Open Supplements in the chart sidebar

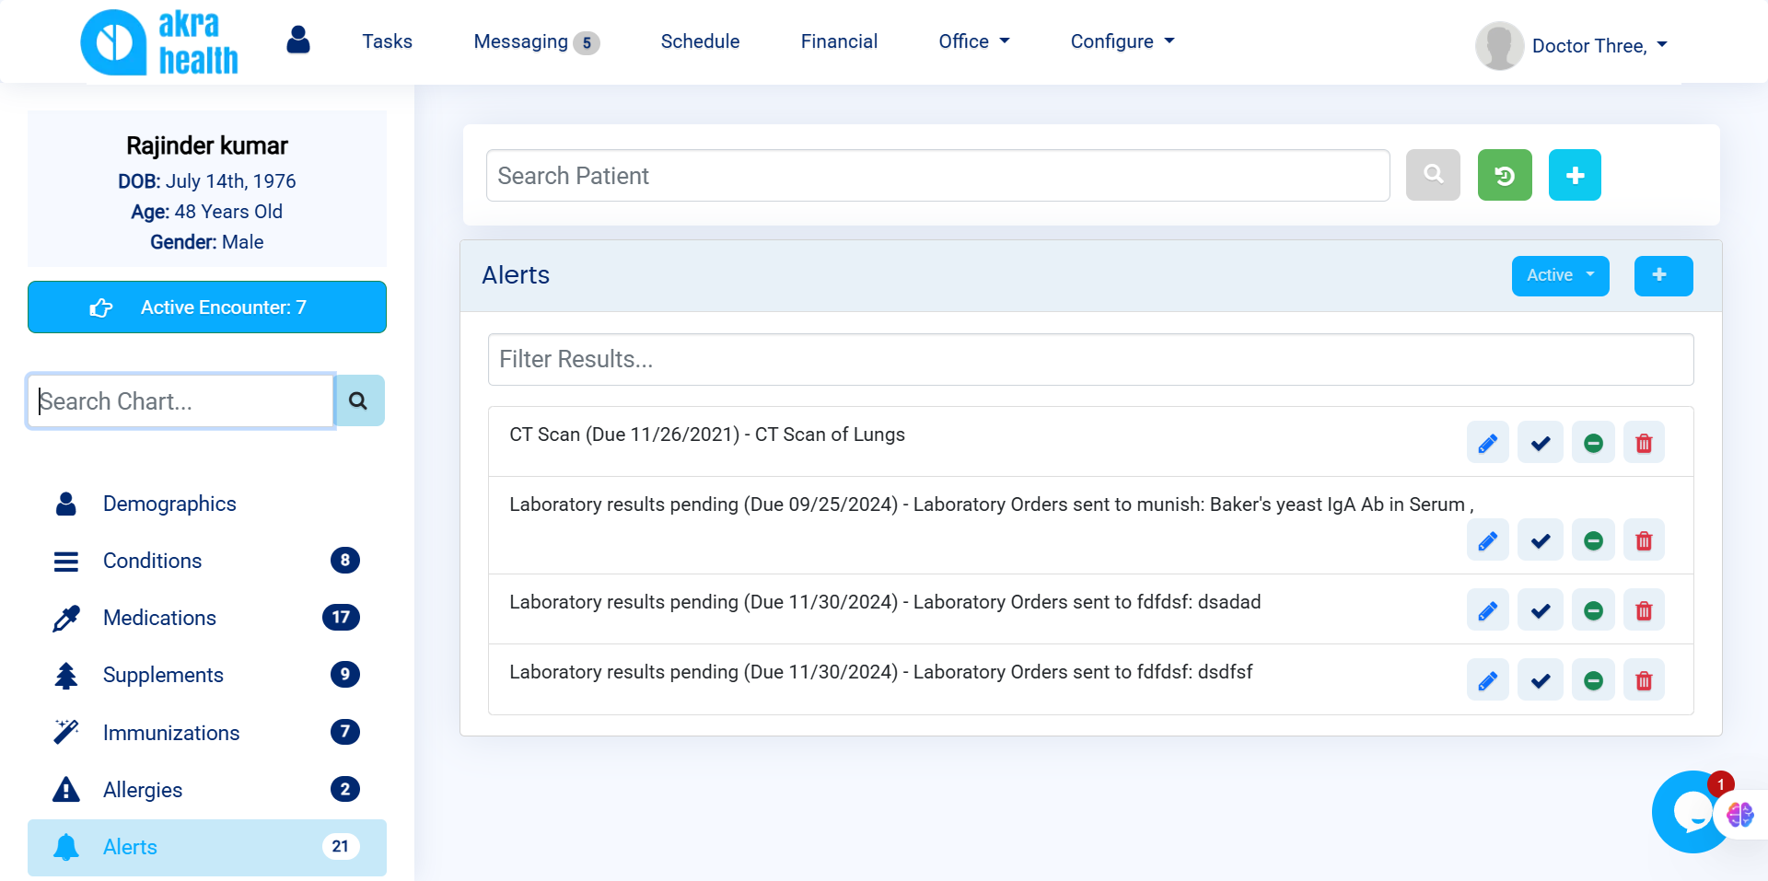pyautogui.click(x=207, y=675)
